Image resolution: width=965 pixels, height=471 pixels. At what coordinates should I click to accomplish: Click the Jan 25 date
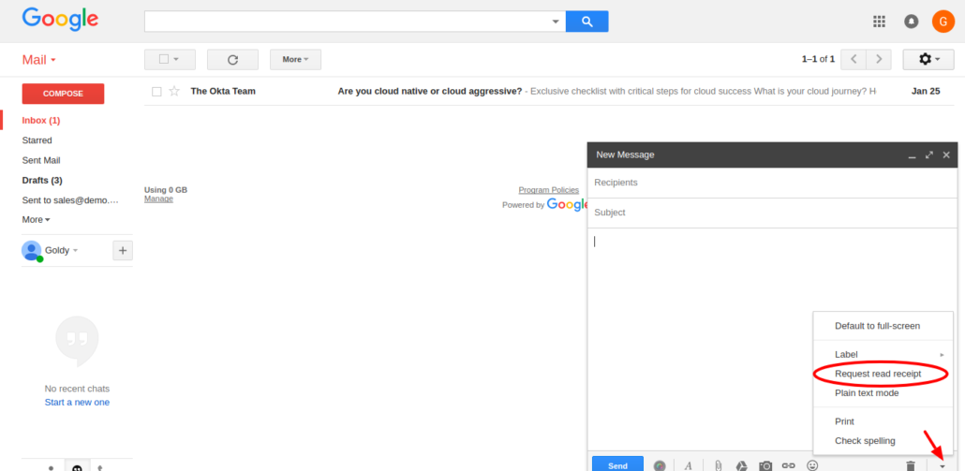point(926,91)
